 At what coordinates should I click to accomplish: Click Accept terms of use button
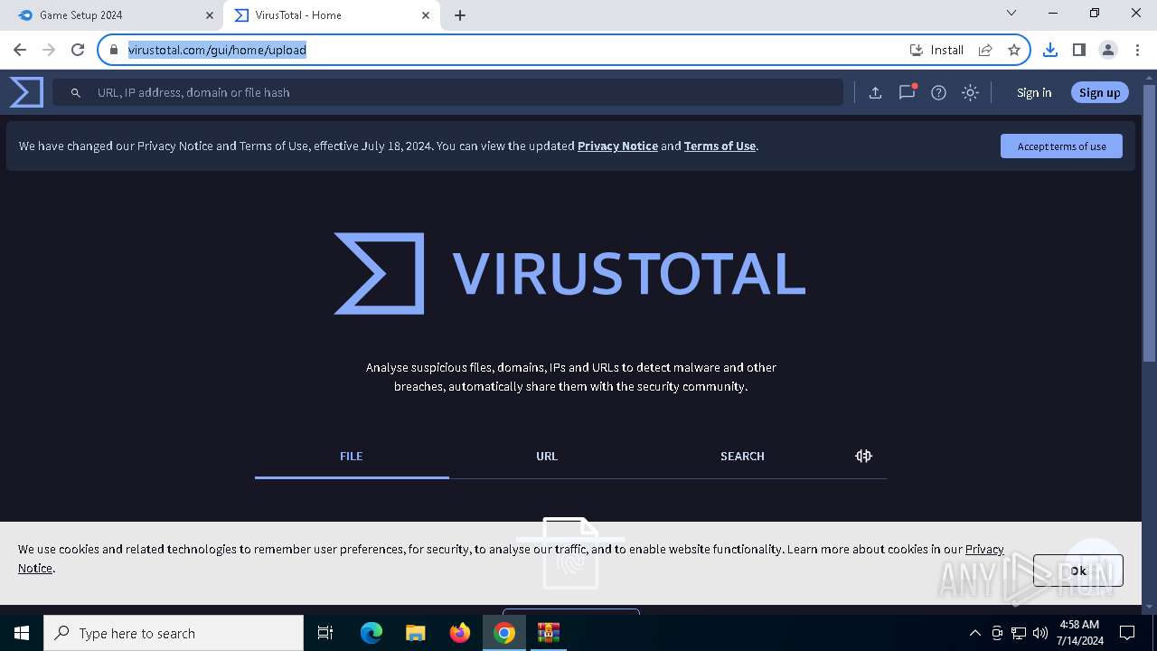point(1061,146)
